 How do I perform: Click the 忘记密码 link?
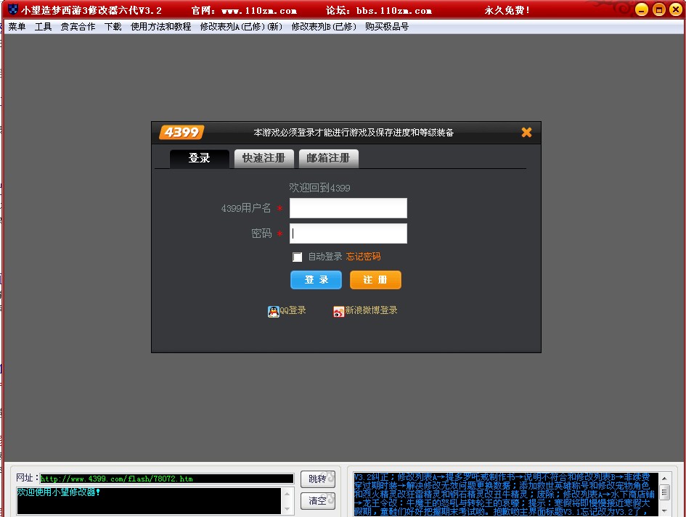pyautogui.click(x=363, y=257)
